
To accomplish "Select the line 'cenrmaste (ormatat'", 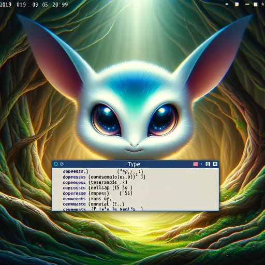I will [94, 204].
